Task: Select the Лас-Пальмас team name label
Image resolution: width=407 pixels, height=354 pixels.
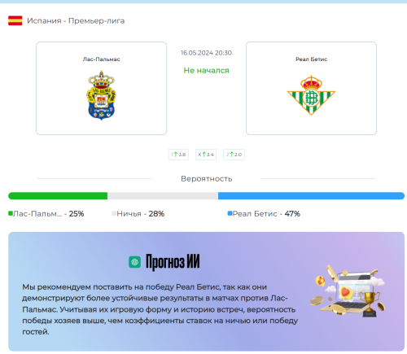Action: point(101,59)
